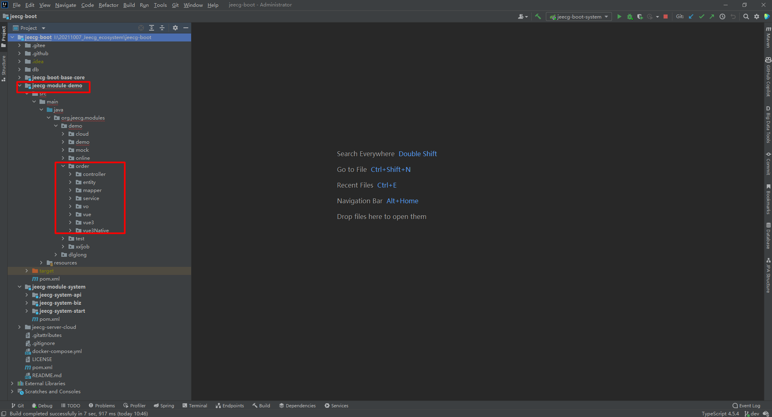This screenshot has height=417, width=772.
Task: Click the locate target icon in Project panel
Action: [141, 28]
